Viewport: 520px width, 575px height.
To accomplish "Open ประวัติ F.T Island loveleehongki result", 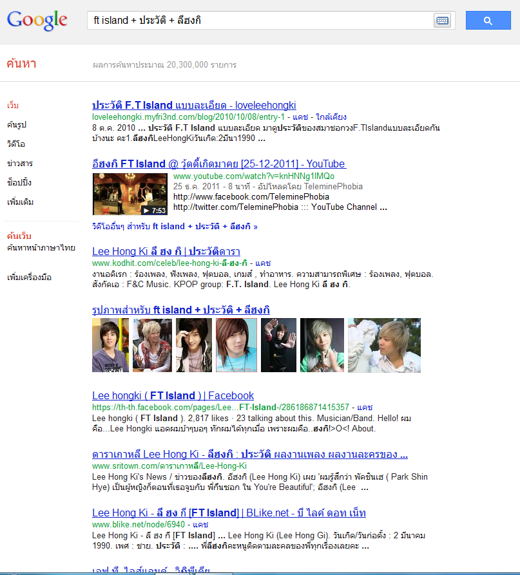I will click(194, 105).
